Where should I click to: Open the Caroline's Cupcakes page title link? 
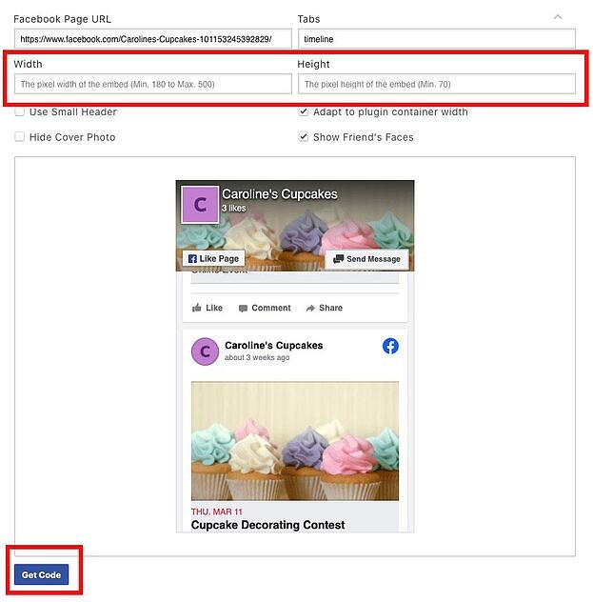pyautogui.click(x=280, y=194)
